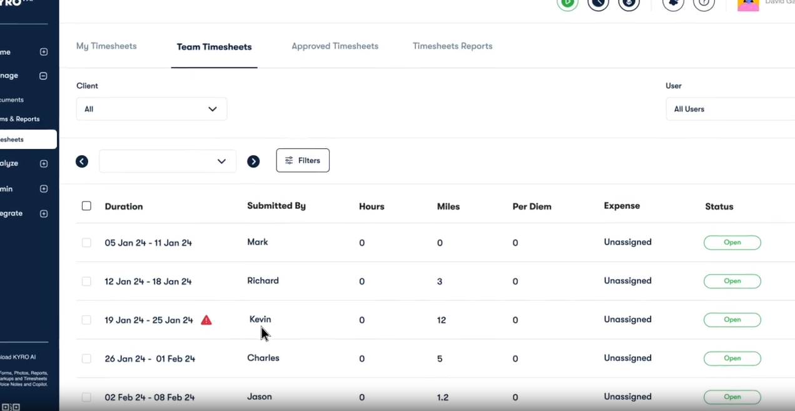Viewport: 795px width, 411px height.
Task: Click Open status for Richard's timesheet
Action: (732, 282)
